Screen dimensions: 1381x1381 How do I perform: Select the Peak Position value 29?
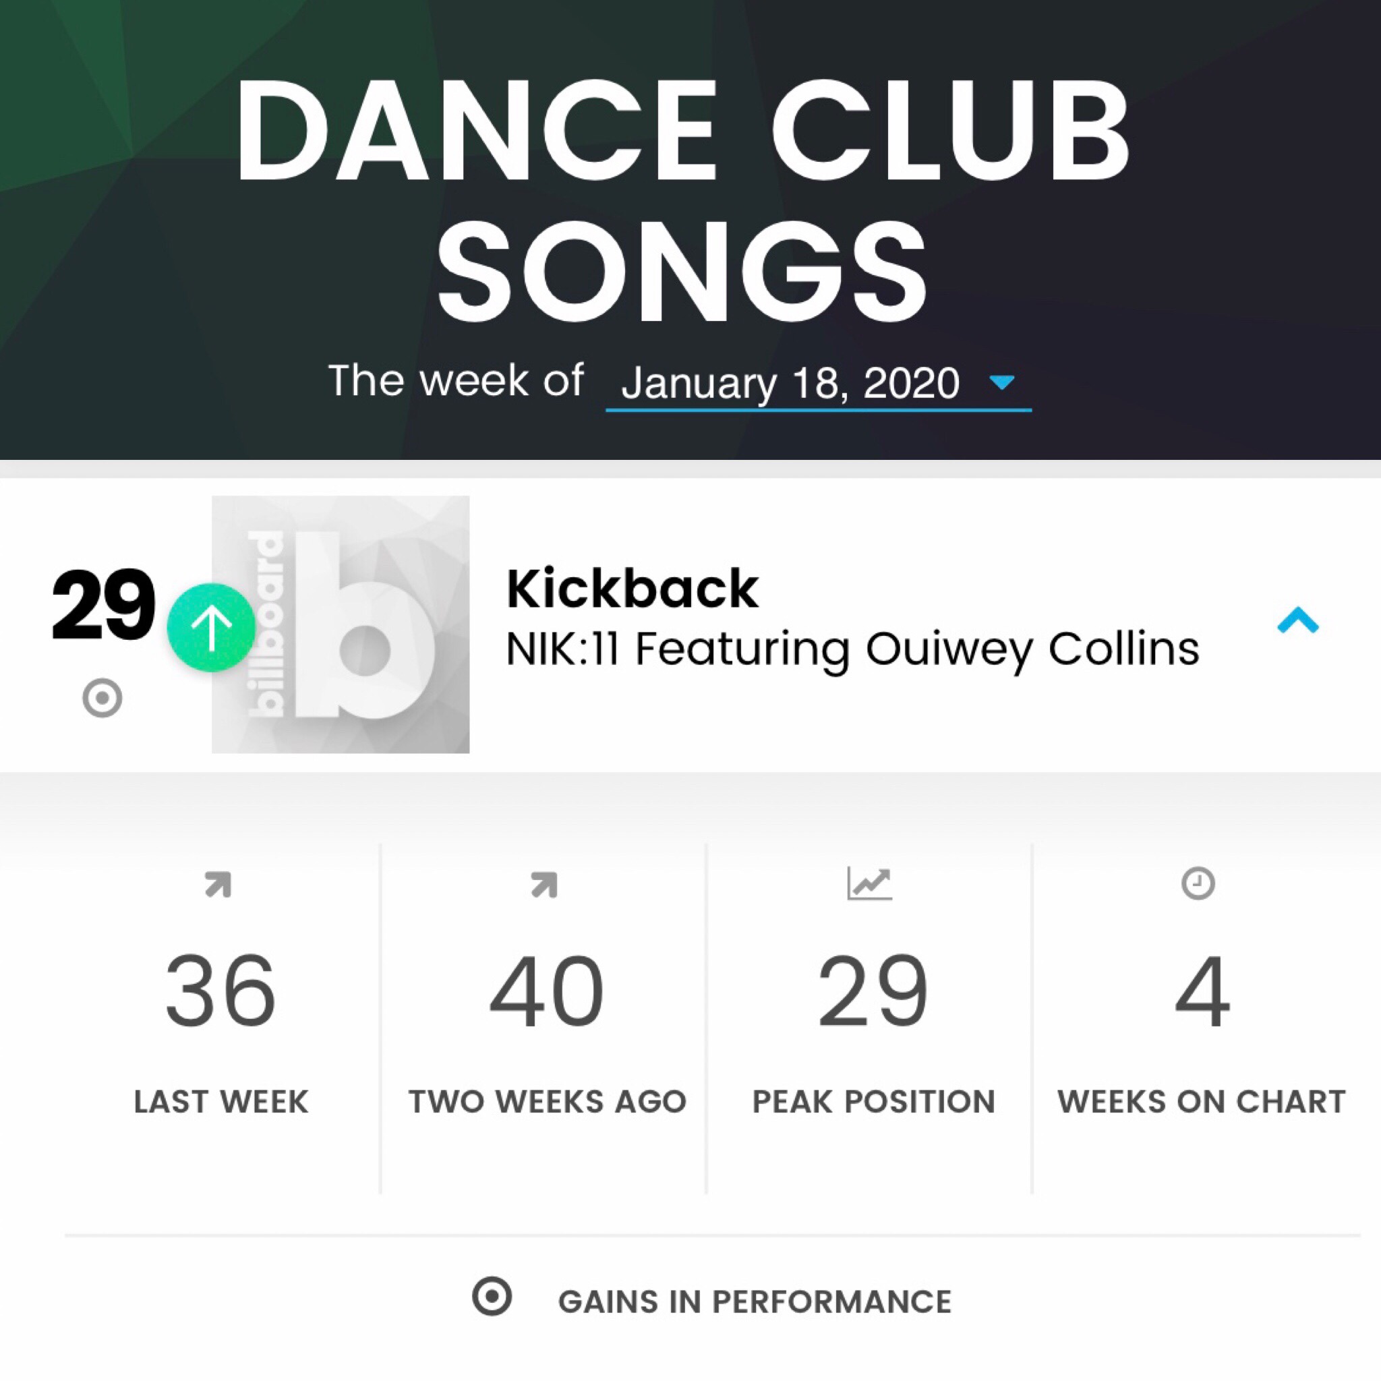[x=873, y=992]
